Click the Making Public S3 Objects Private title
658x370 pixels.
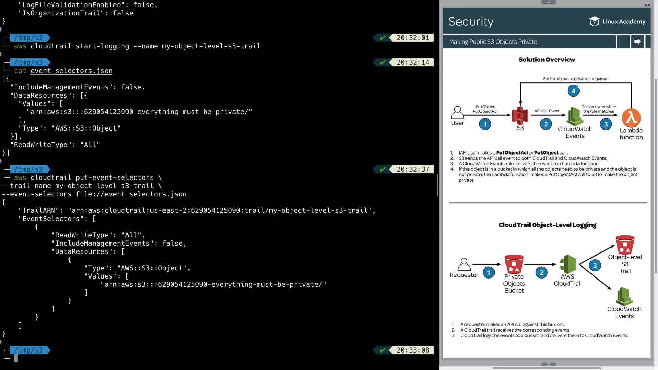493,42
